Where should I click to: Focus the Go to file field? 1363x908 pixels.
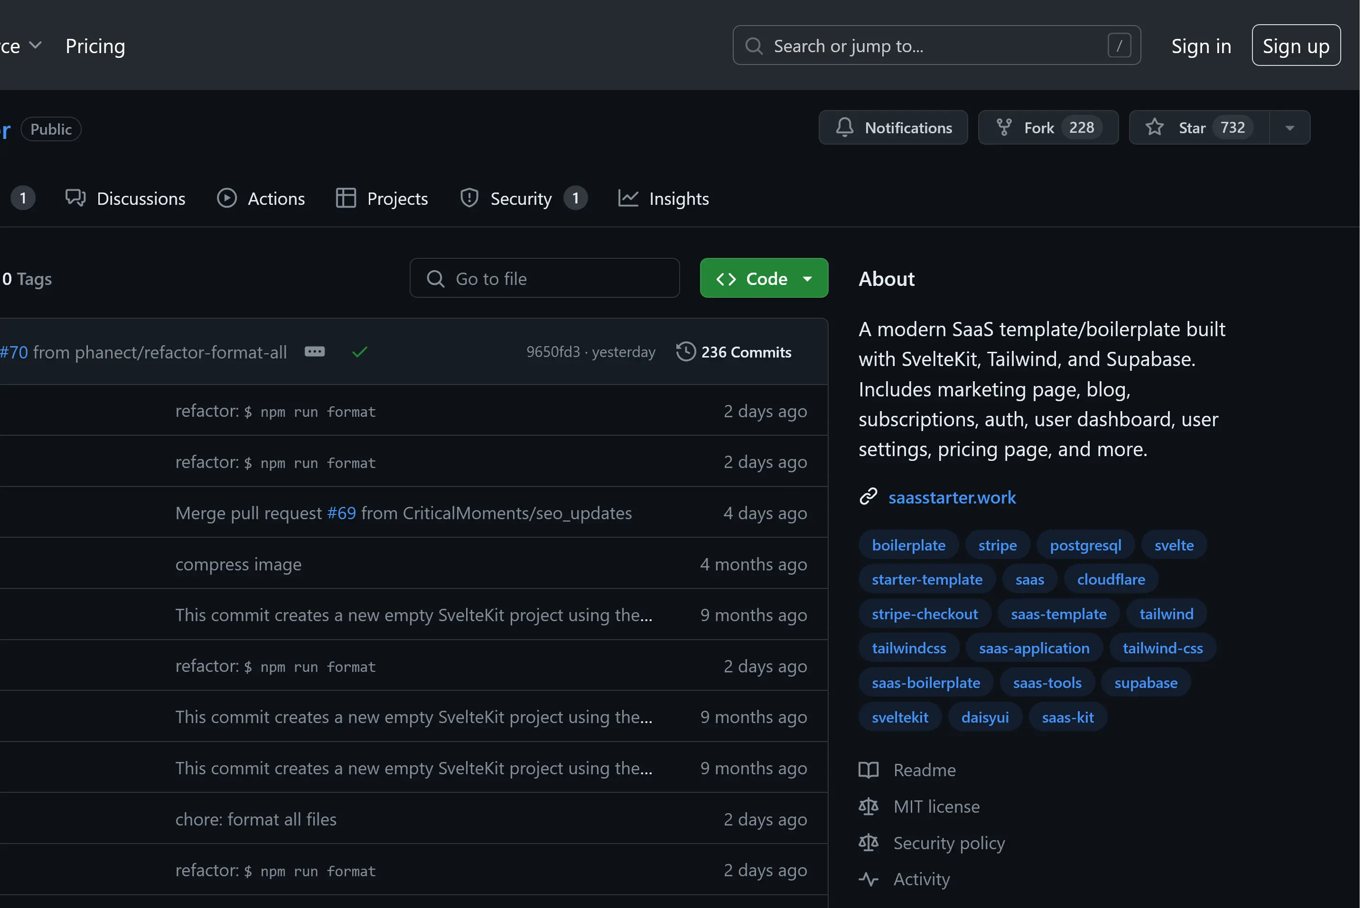point(545,278)
